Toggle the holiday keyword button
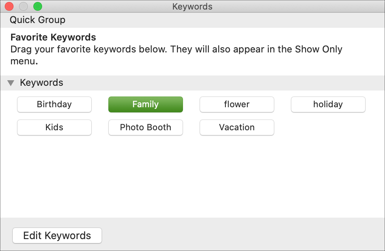Screen dimensions: 385x251 click(328, 104)
